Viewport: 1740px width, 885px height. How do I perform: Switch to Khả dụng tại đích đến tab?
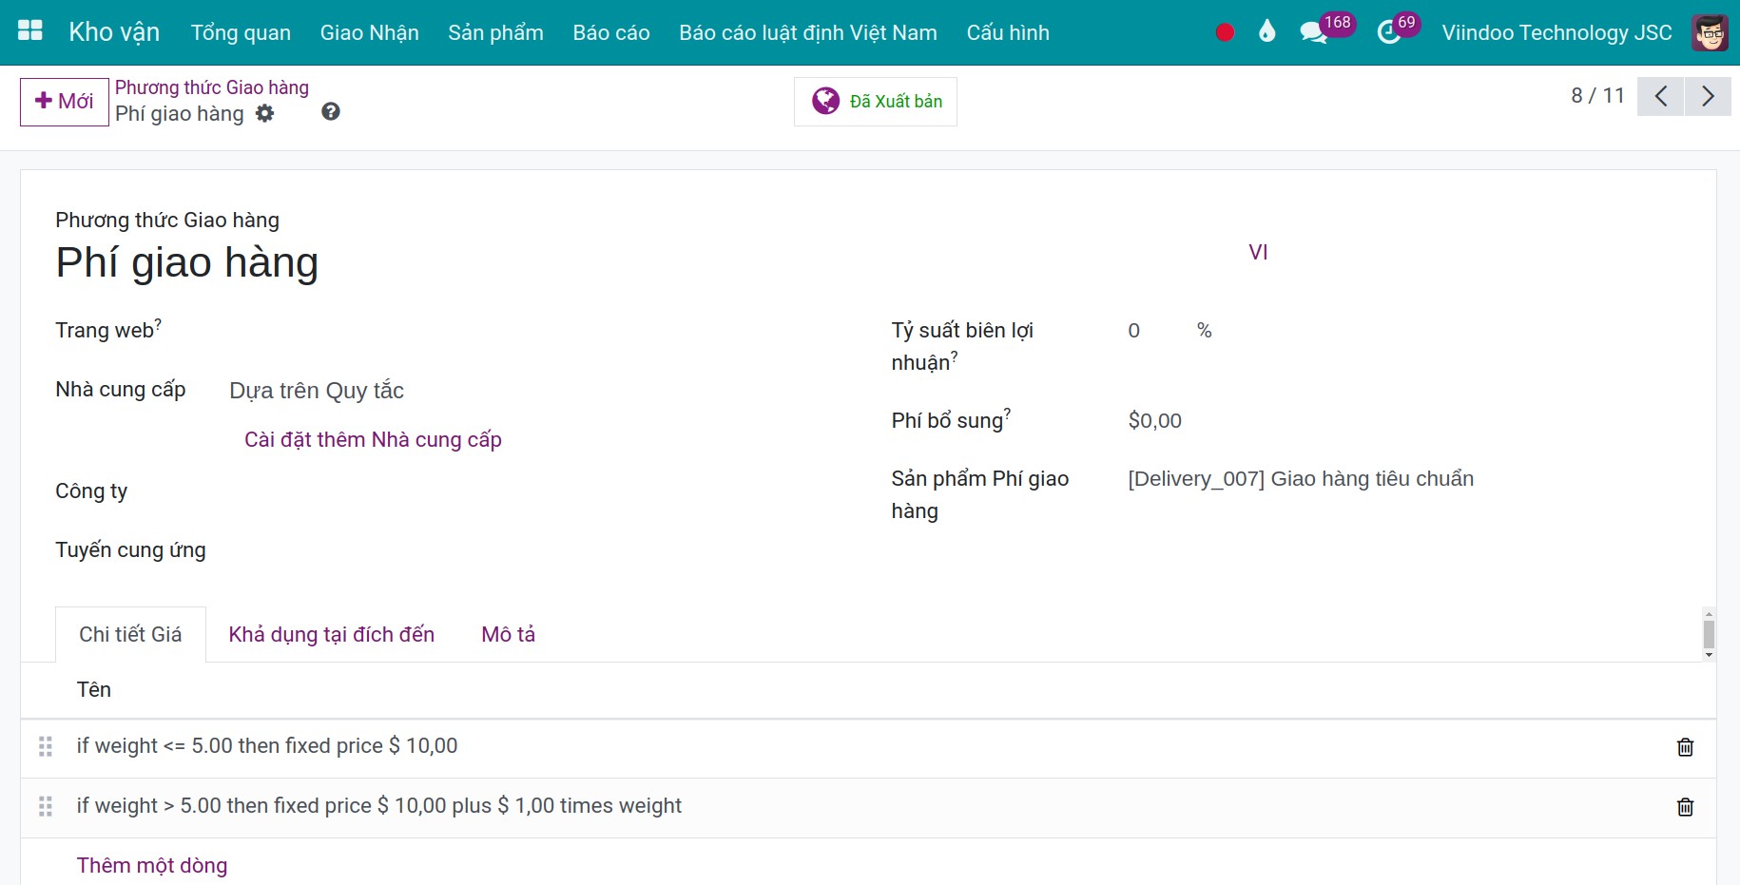332,635
